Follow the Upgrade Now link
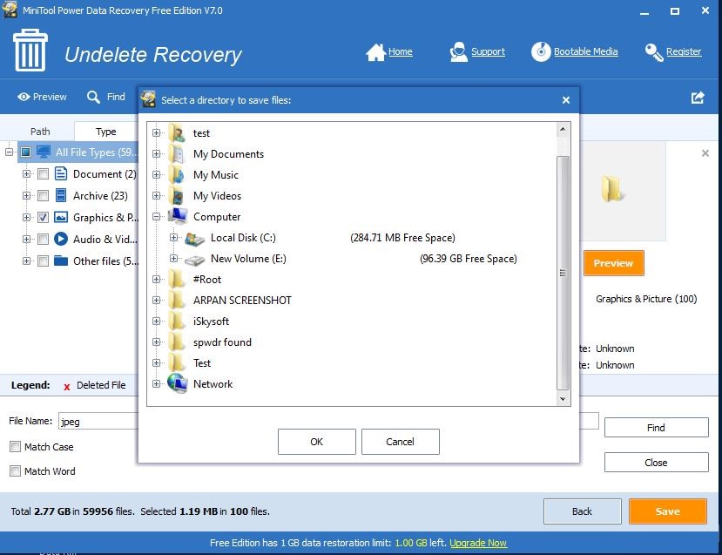This screenshot has height=555, width=722. click(478, 543)
